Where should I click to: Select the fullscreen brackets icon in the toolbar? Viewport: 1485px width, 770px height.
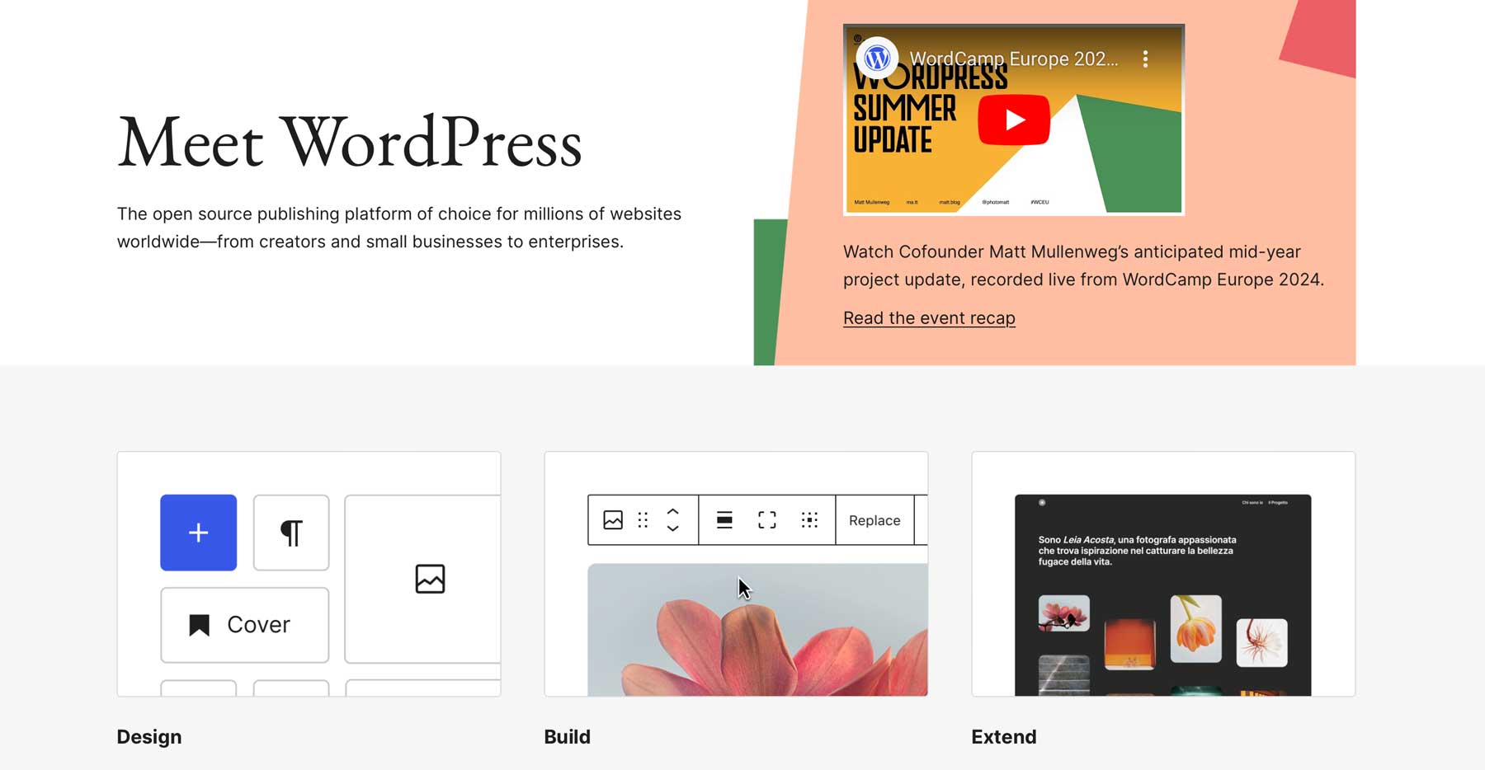766,519
